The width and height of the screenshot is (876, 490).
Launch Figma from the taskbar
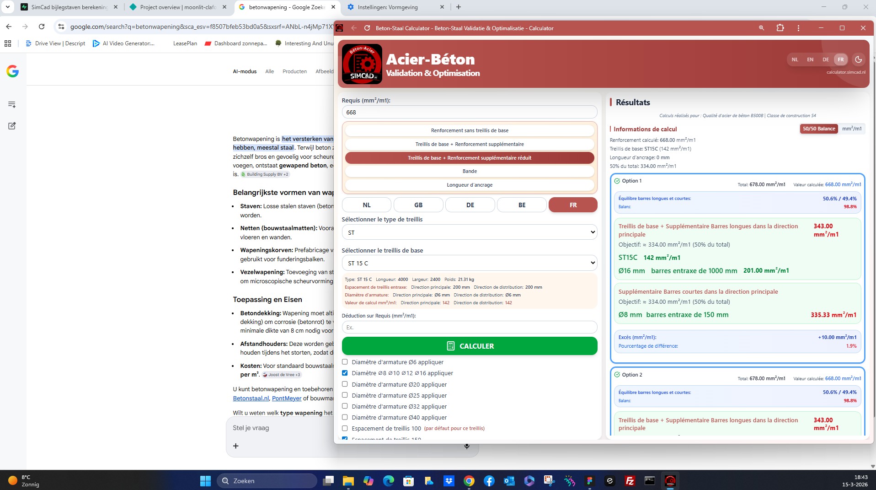tap(589, 481)
